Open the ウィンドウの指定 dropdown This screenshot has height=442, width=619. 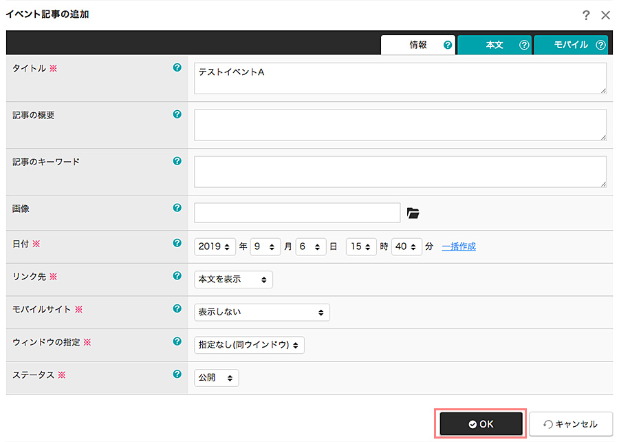click(249, 345)
